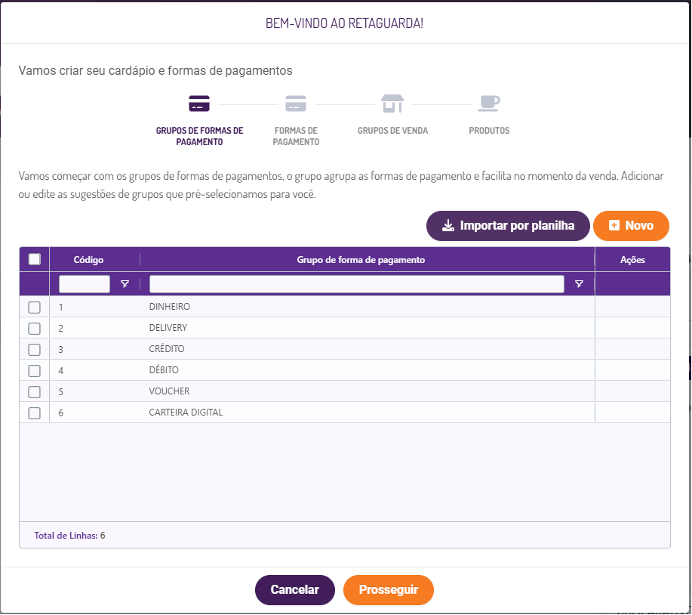The width and height of the screenshot is (692, 615).
Task: Toggle the select-all checkbox in table header
Action: pos(34,259)
